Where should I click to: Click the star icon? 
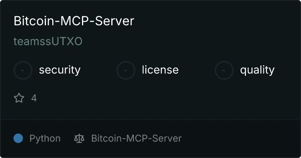tap(19, 98)
